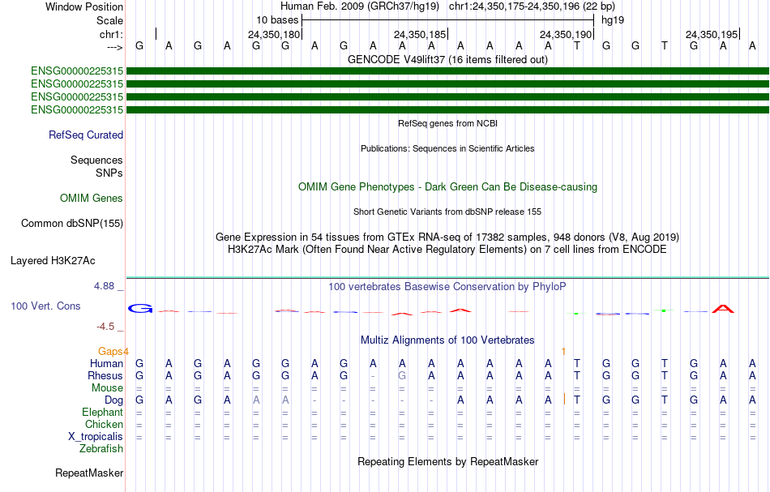Image resolution: width=770 pixels, height=492 pixels.
Task: Click the Scale label
Action: pyautogui.click(x=109, y=20)
